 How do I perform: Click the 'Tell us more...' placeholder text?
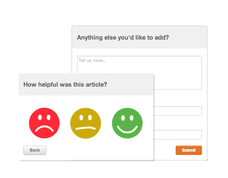click(93, 61)
